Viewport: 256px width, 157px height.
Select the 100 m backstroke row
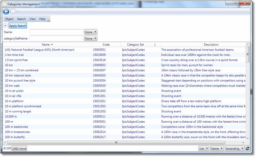124,127
